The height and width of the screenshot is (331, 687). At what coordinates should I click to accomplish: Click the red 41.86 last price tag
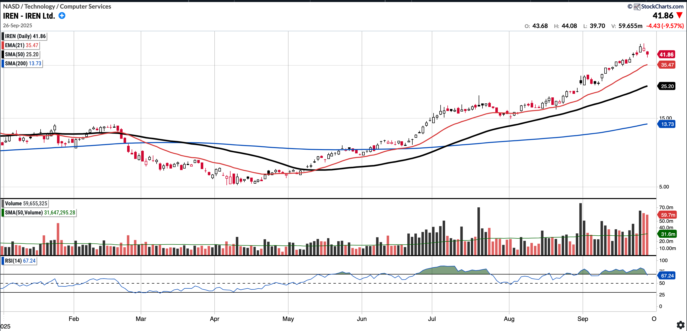[x=666, y=55]
